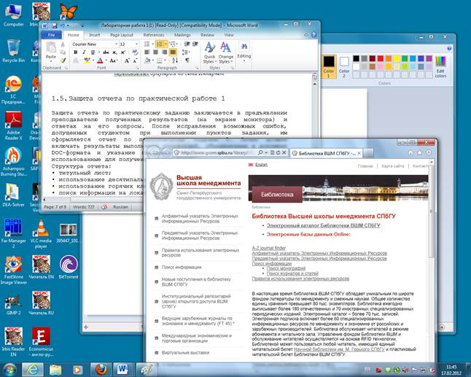Toggle Numbering list in Word
The image size is (471, 377).
click(x=160, y=44)
